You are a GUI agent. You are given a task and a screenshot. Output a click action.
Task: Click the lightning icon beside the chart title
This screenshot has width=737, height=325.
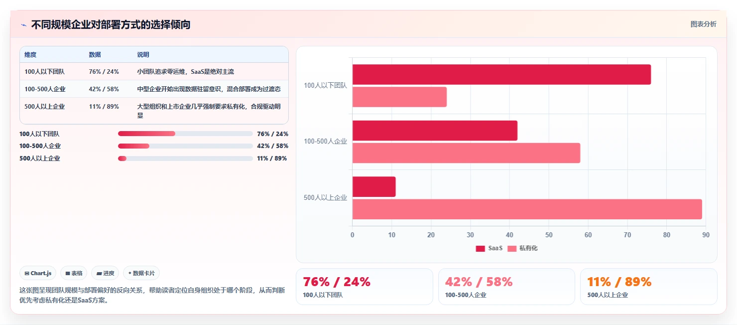[23, 25]
